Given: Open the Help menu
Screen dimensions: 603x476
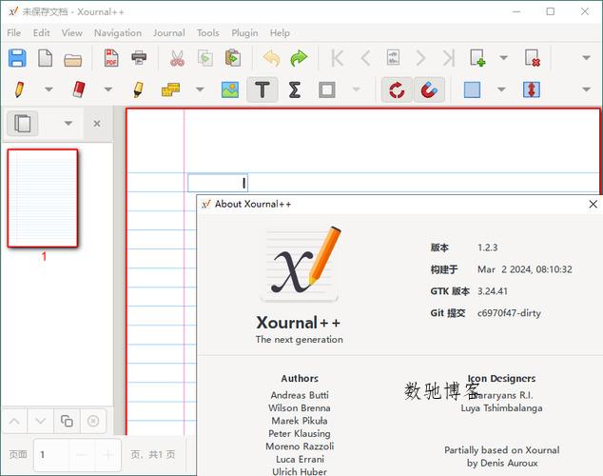Looking at the screenshot, I should tap(280, 33).
